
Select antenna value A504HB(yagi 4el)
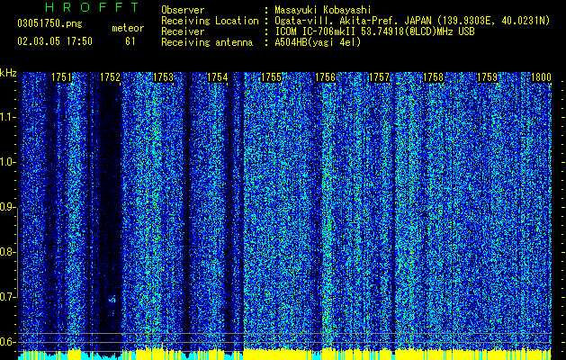tap(318, 42)
